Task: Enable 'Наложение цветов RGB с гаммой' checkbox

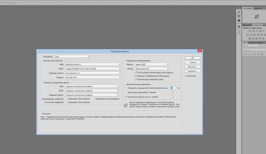Action: coord(126,93)
